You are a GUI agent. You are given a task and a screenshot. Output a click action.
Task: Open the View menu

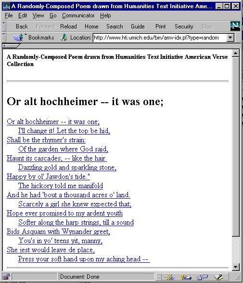38,15
